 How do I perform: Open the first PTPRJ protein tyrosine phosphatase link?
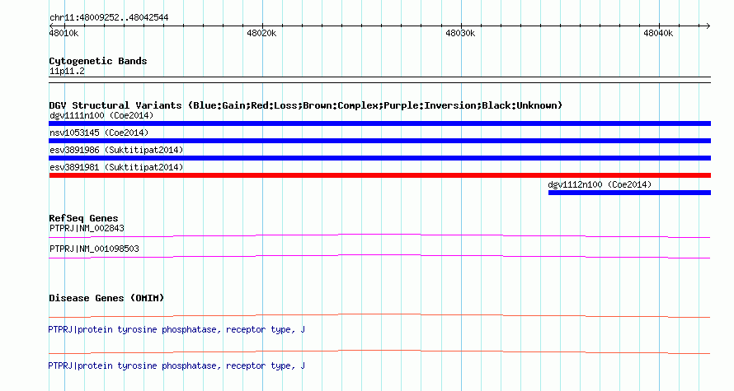[x=176, y=330]
